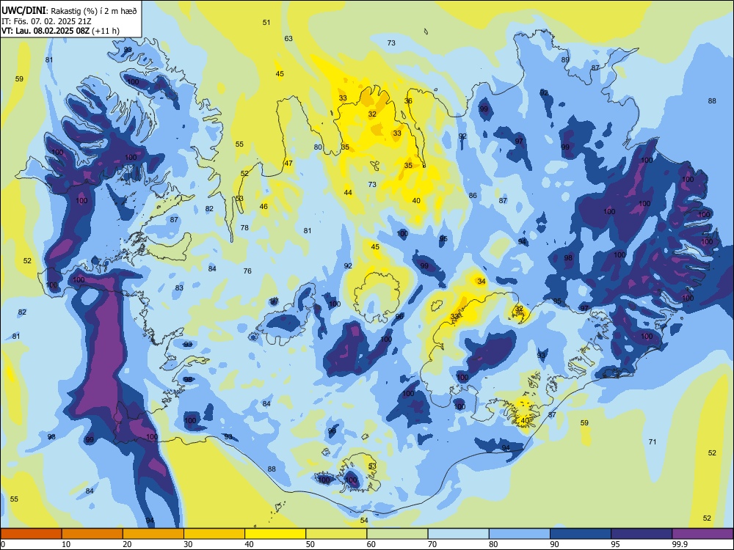The height and width of the screenshot is (550, 734).
Task: Click the humidity value '86' on the map
Action: point(473,196)
